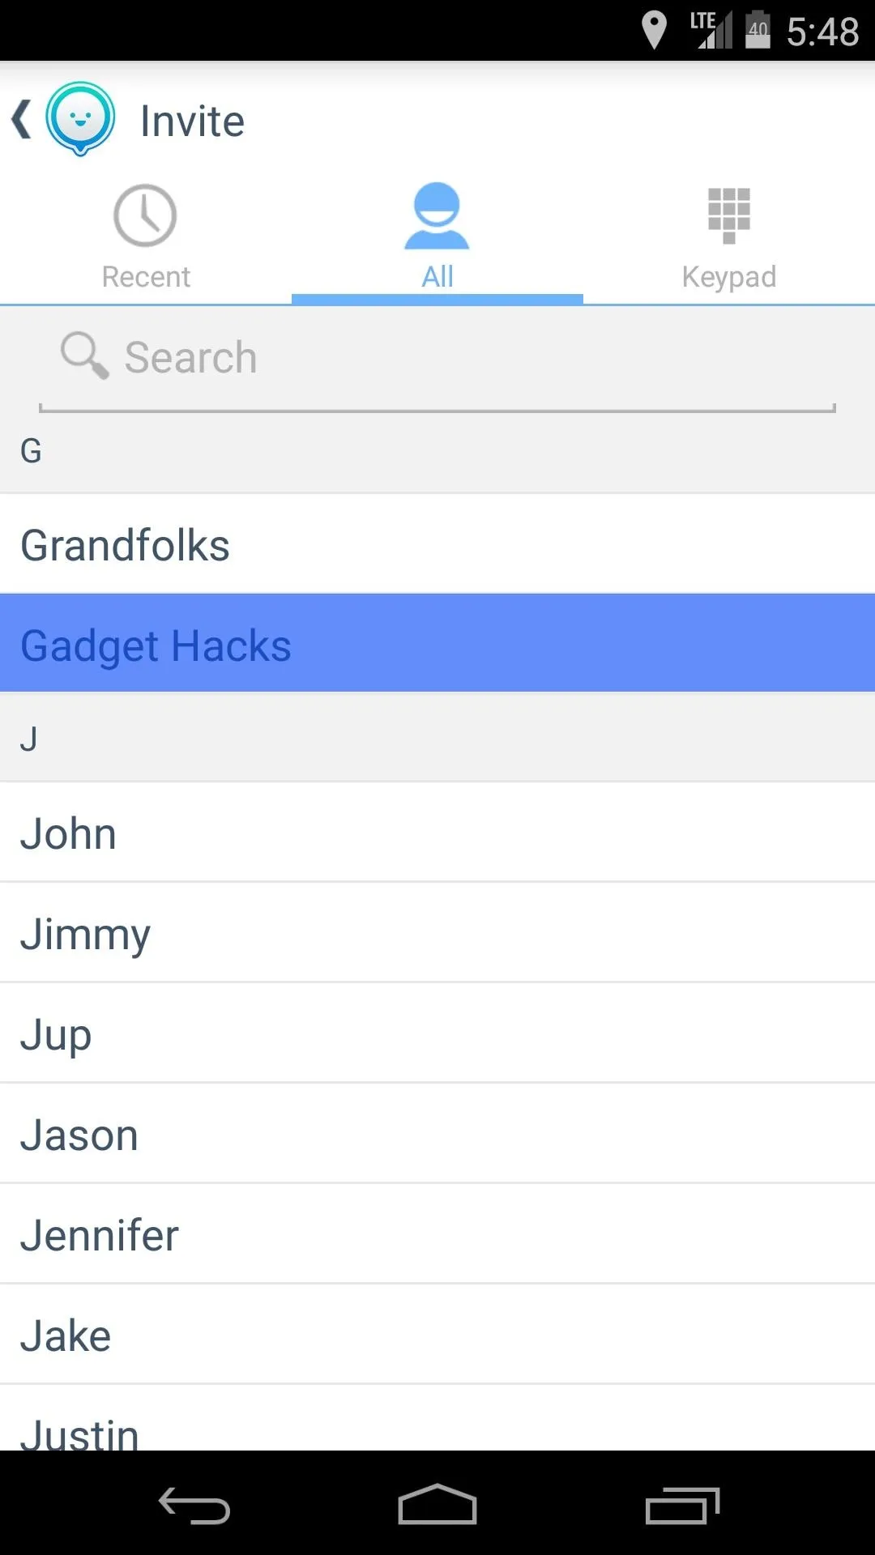Focus the Search contacts field
This screenshot has width=875, height=1555.
pos(437,357)
